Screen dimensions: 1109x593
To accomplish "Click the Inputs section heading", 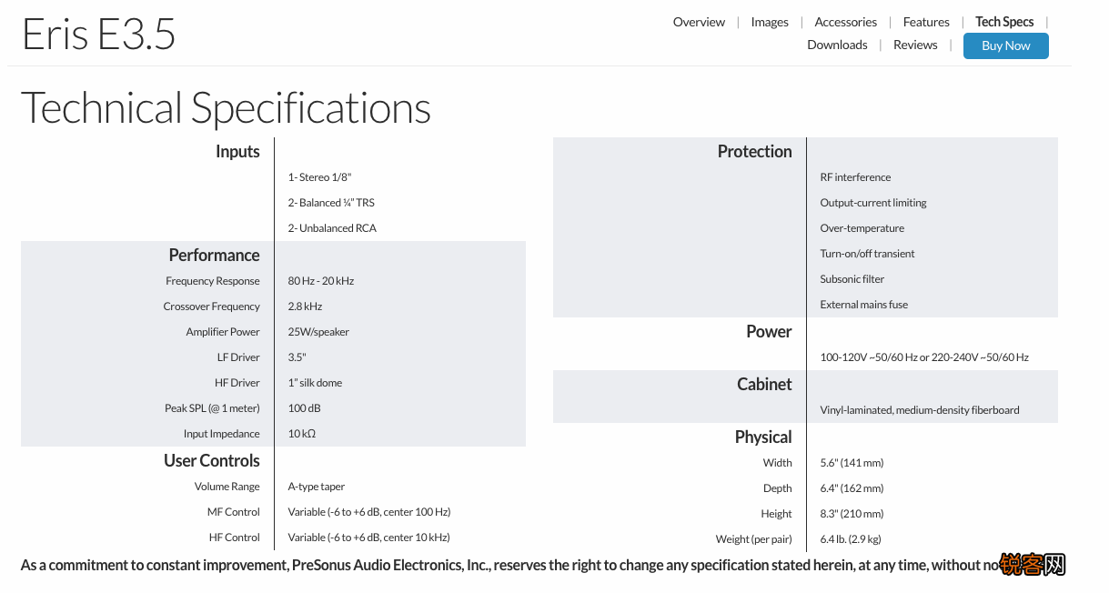I will [x=237, y=152].
